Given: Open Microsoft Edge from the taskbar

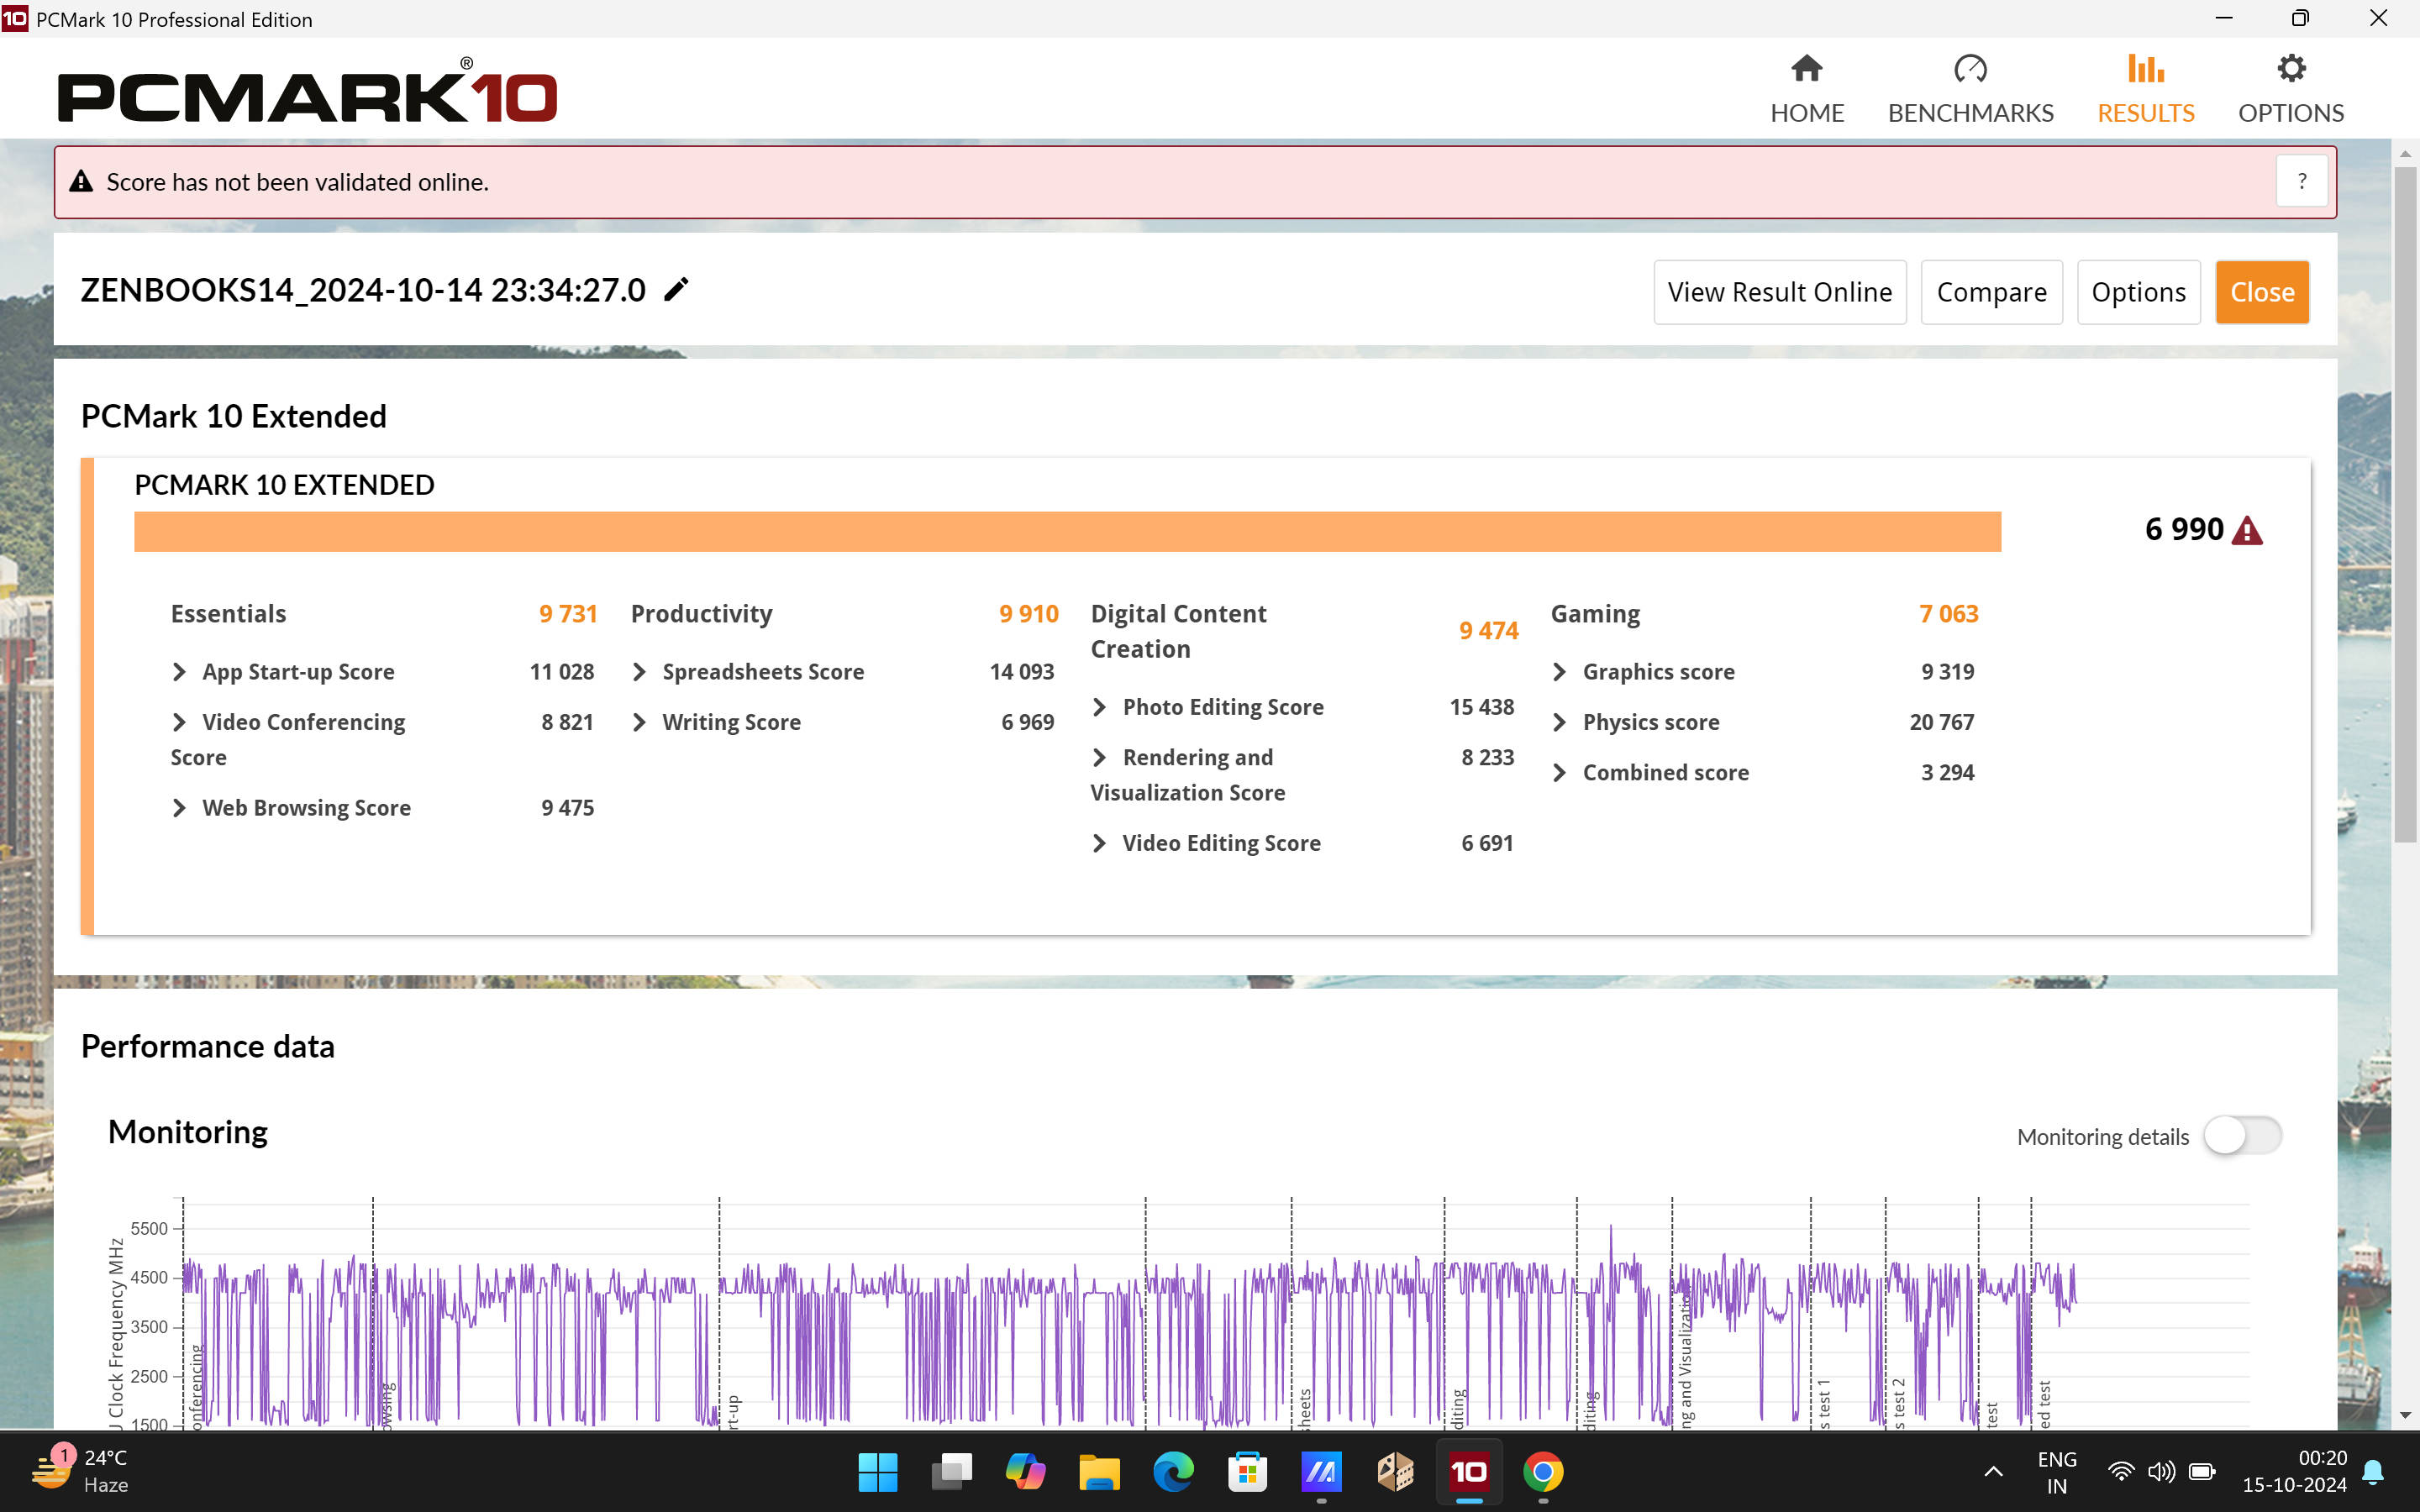Looking at the screenshot, I should 1173,1471.
